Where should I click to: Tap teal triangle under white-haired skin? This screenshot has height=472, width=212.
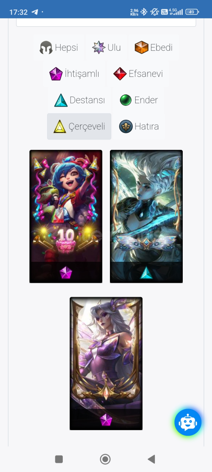pos(146,273)
